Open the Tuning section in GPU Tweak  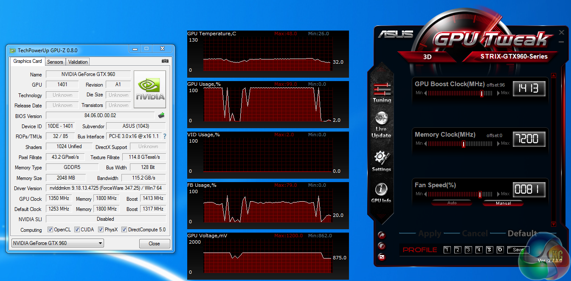(x=381, y=92)
